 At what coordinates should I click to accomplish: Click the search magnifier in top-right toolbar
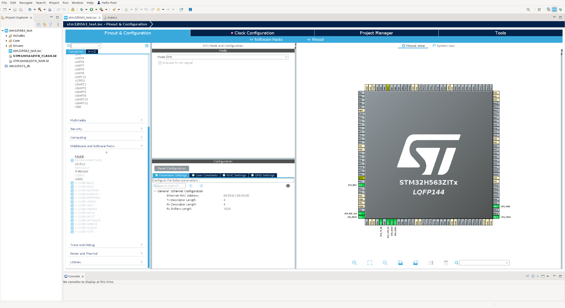click(x=528, y=10)
